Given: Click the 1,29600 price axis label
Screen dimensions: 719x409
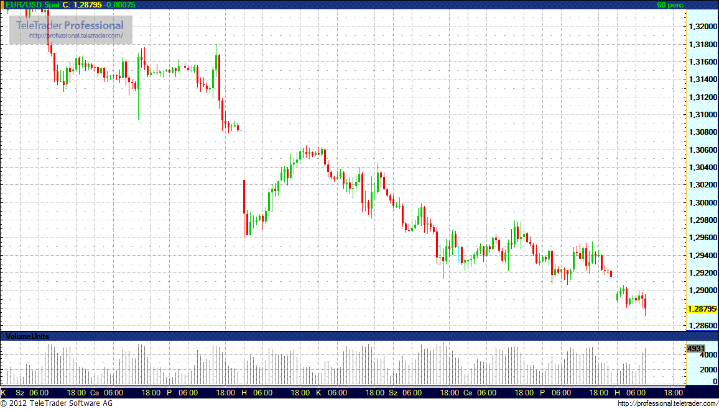Looking at the screenshot, I should [702, 238].
